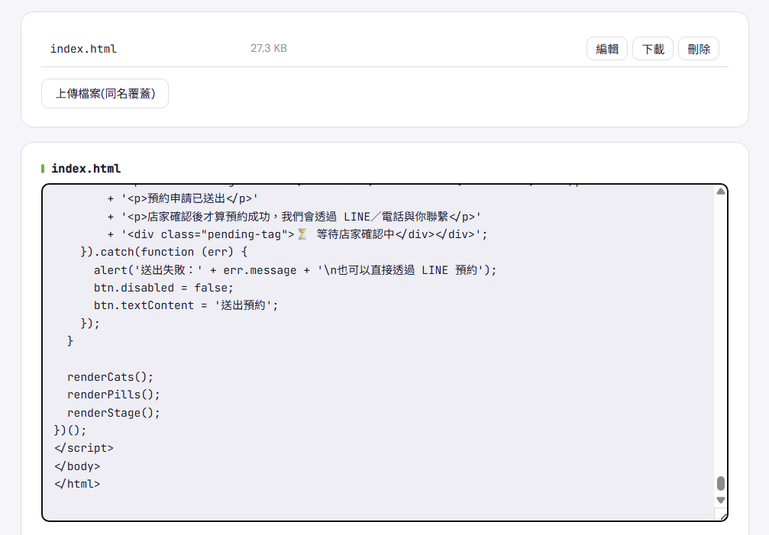Image resolution: width=769 pixels, height=535 pixels.
Task: Click the }).catch(function (err) { line
Action: pos(164,252)
